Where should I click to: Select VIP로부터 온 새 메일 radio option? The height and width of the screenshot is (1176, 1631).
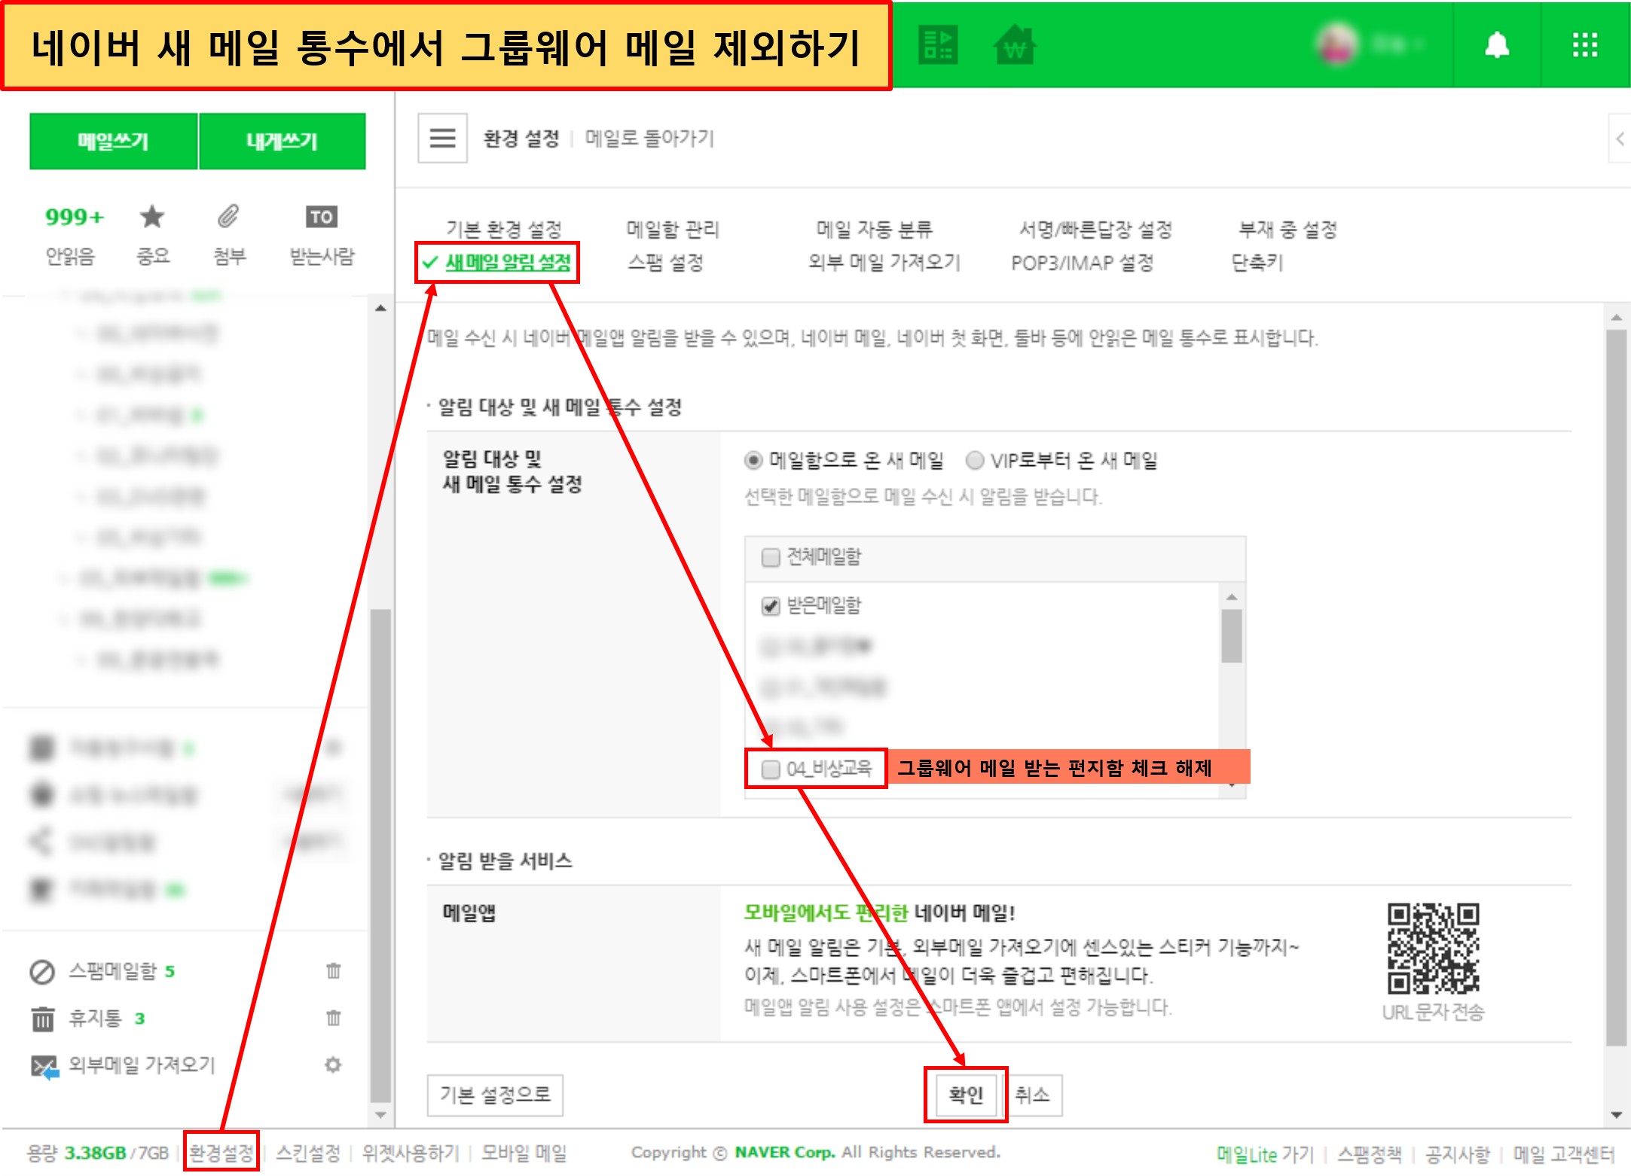975,460
